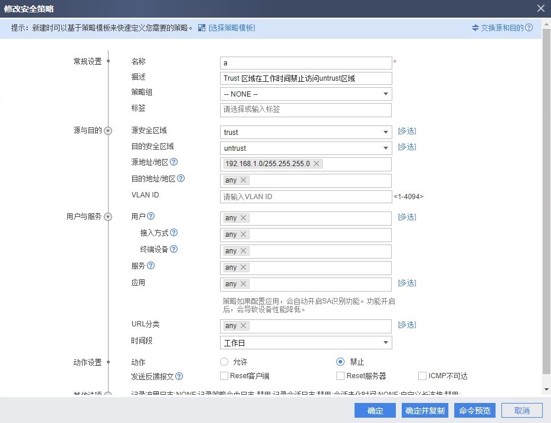Check the ICMP不可达 checkbox
The width and height of the screenshot is (551, 423).
[x=422, y=376]
